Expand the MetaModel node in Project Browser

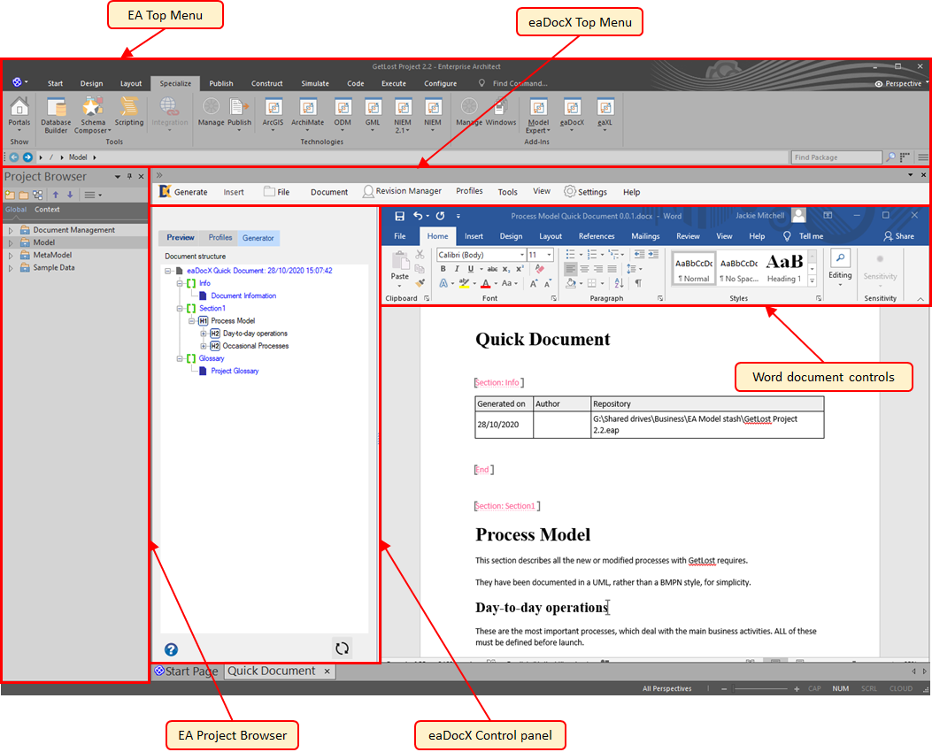coord(10,255)
